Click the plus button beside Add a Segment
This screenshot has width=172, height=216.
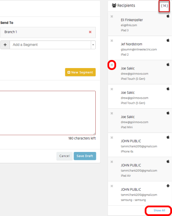pos(5,45)
